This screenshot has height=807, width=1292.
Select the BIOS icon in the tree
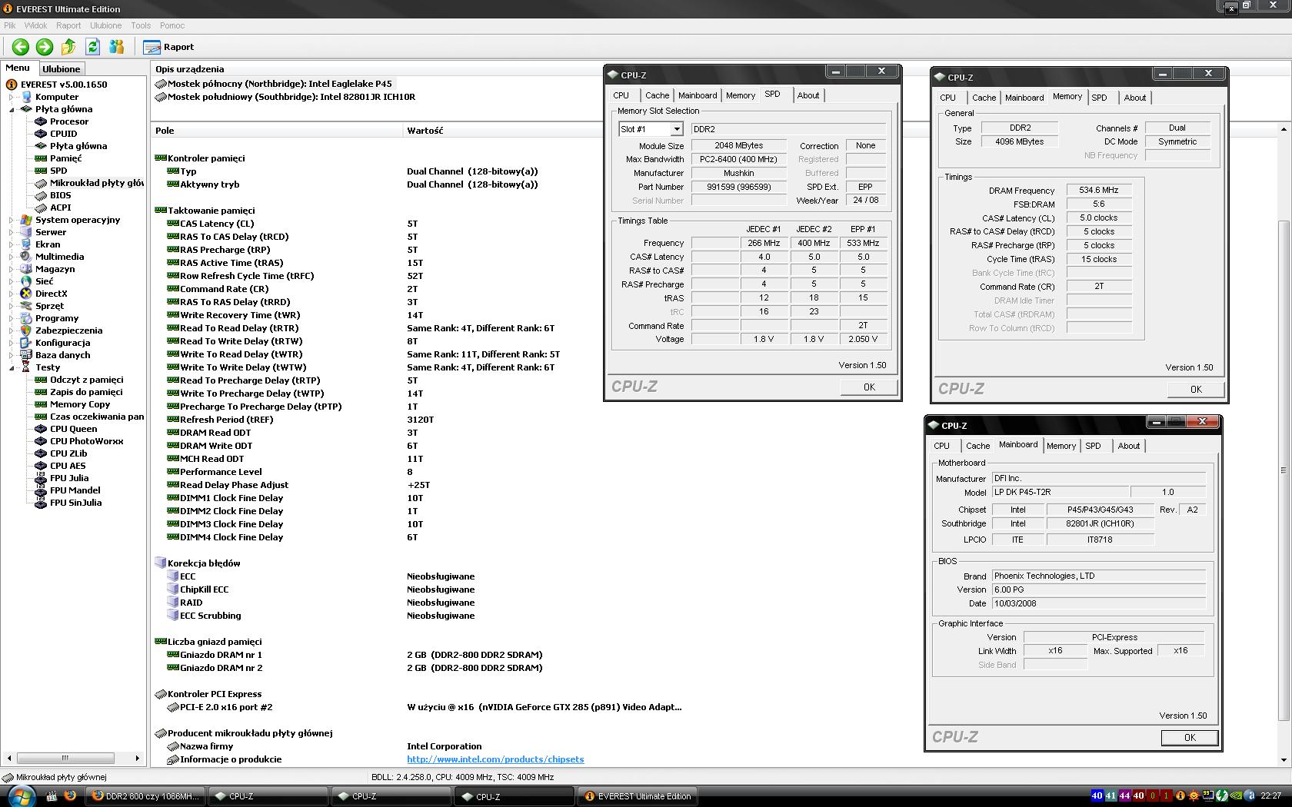click(41, 195)
